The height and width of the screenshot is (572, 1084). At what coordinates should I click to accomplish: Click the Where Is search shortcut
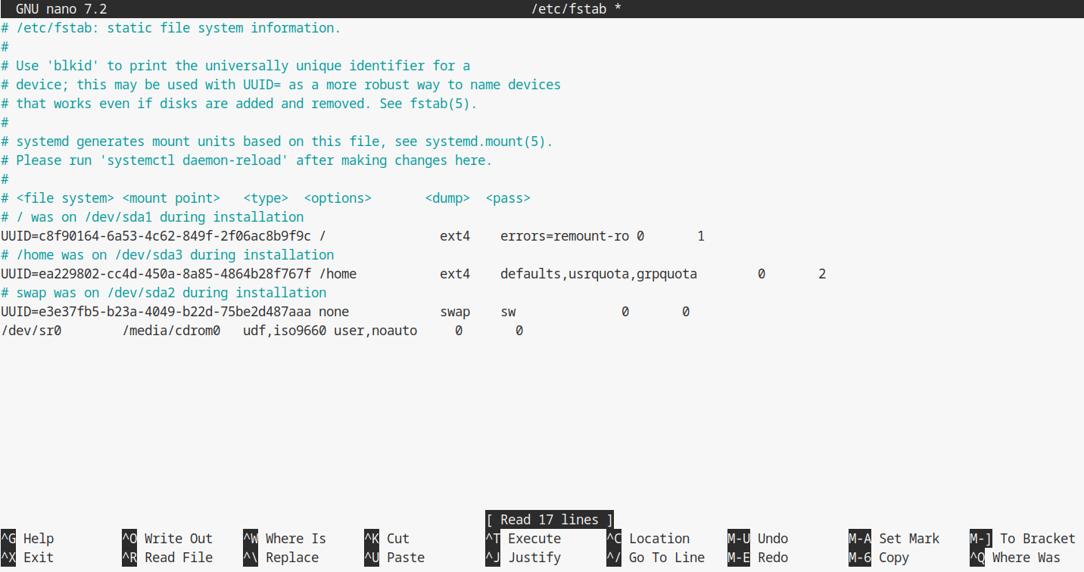(295, 539)
